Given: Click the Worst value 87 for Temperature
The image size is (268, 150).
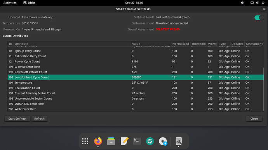Looking at the screenshot, I should coord(209,83).
